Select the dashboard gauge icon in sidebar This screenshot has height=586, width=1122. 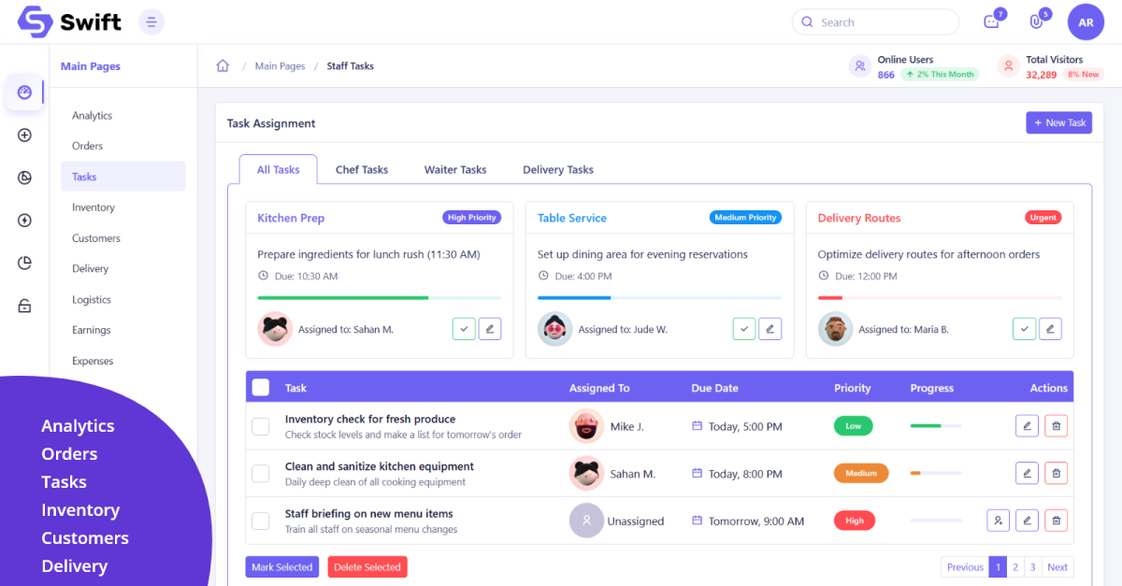tap(24, 93)
